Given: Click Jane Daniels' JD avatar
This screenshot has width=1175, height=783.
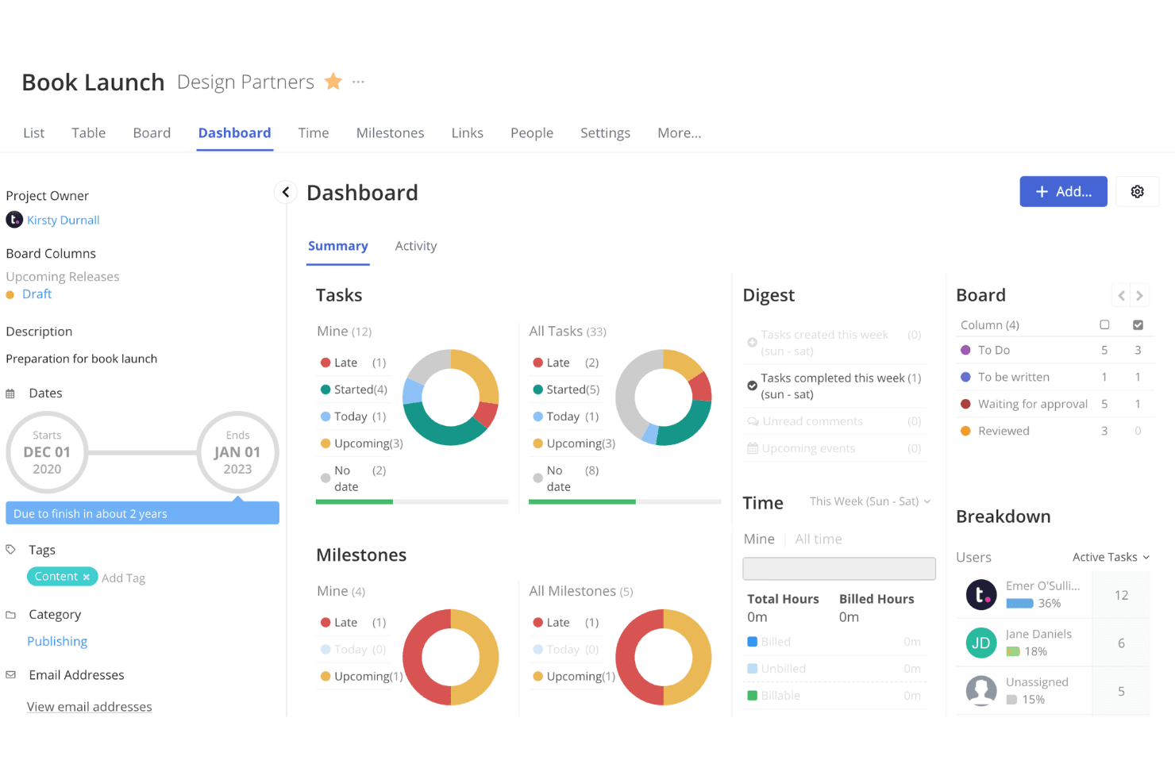Looking at the screenshot, I should pos(981,643).
